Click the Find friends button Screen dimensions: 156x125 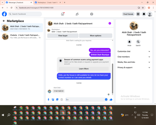click(x=128, y=14)
